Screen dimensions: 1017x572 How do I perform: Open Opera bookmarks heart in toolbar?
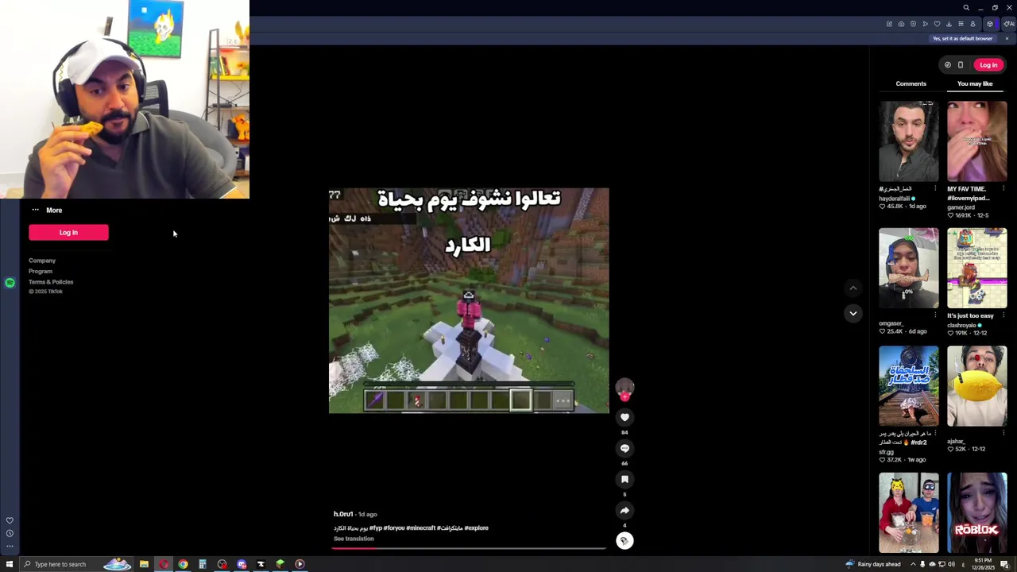937,24
